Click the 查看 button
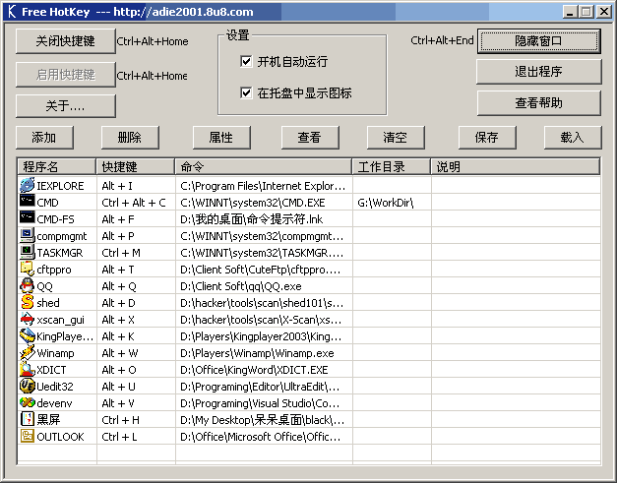Screen dimensions: 617x483 [310, 138]
